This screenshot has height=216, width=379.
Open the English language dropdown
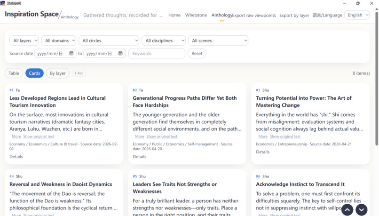(357, 15)
